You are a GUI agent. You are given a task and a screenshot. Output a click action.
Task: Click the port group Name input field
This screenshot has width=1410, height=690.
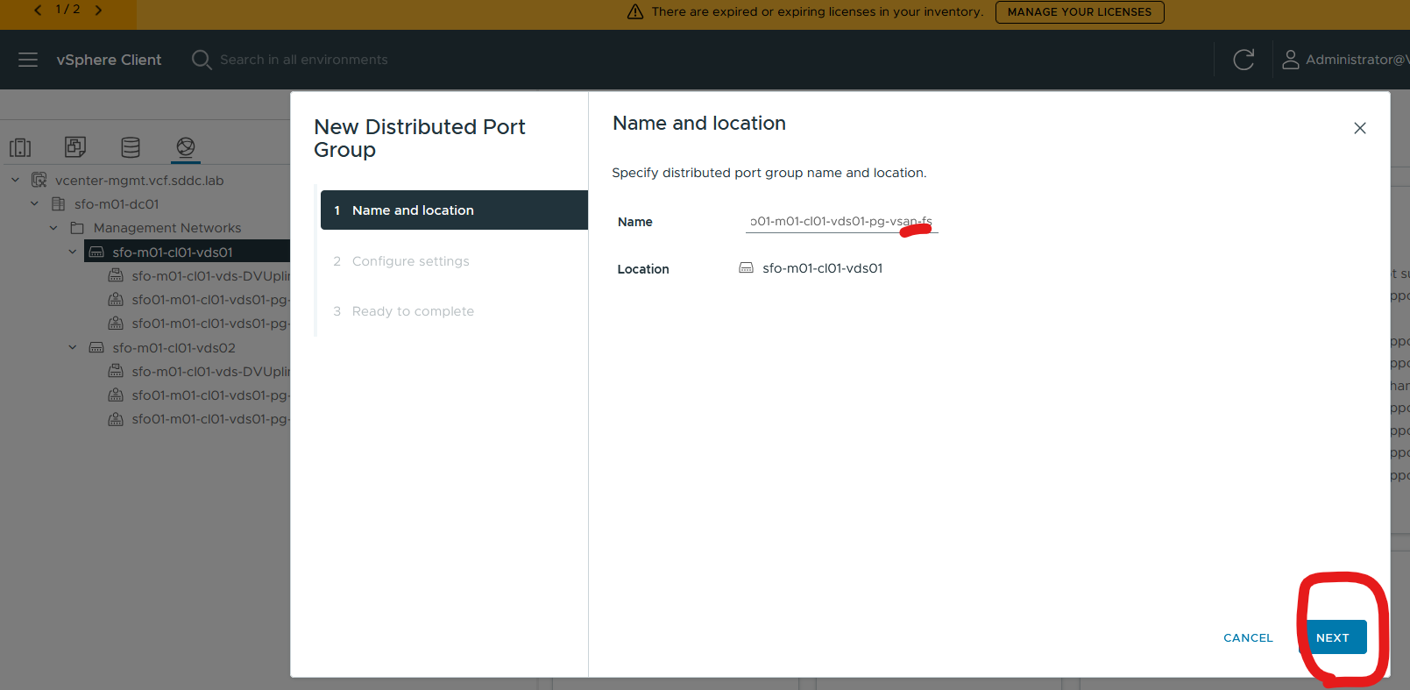coord(840,222)
